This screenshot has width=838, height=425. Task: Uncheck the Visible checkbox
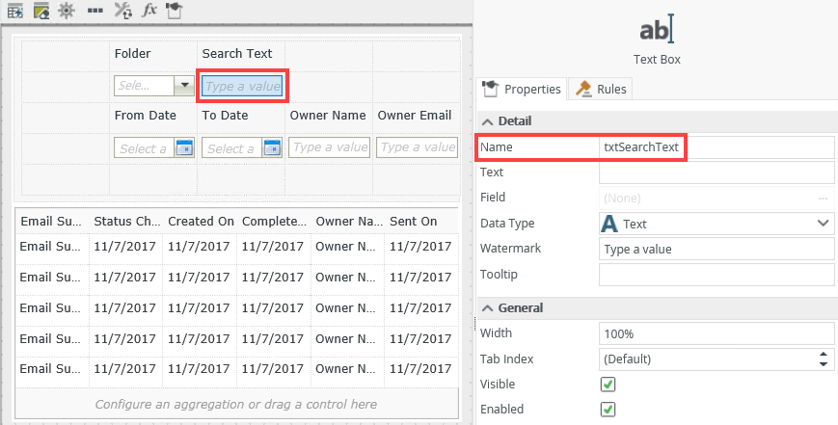point(608,385)
